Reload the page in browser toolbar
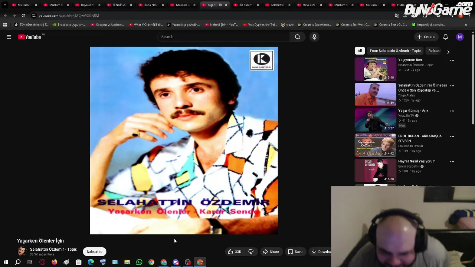The width and height of the screenshot is (475, 267). click(x=23, y=16)
